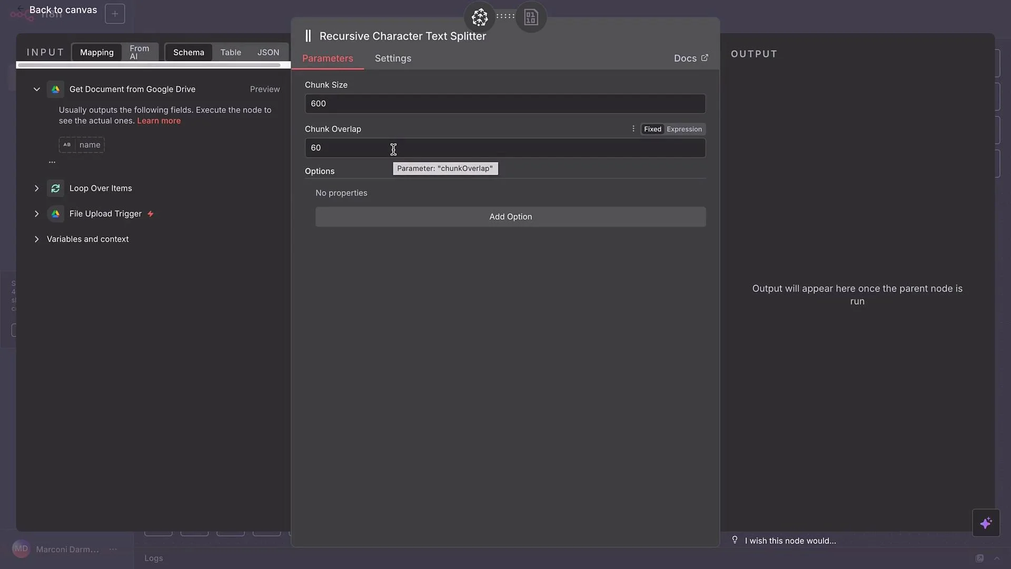Click the lightning bolt trigger icon
1011x569 pixels.
tap(151, 214)
